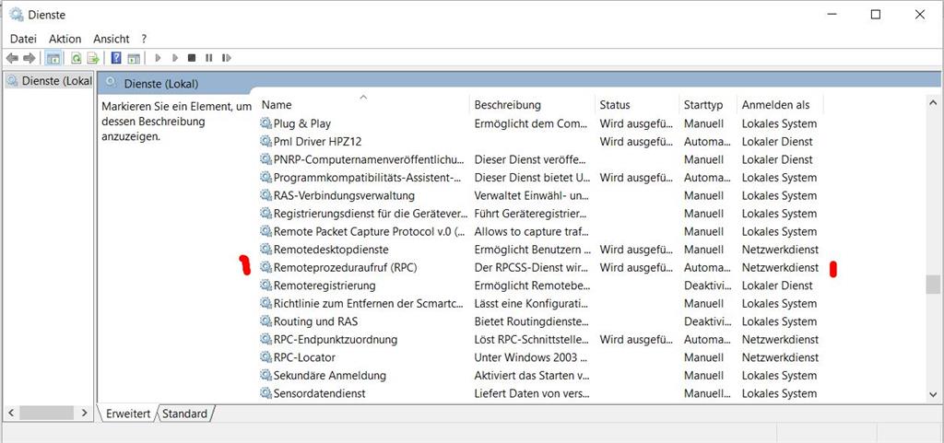The width and height of the screenshot is (944, 443).
Task: Pause service using the pause toolbar icon
Action: pos(209,58)
